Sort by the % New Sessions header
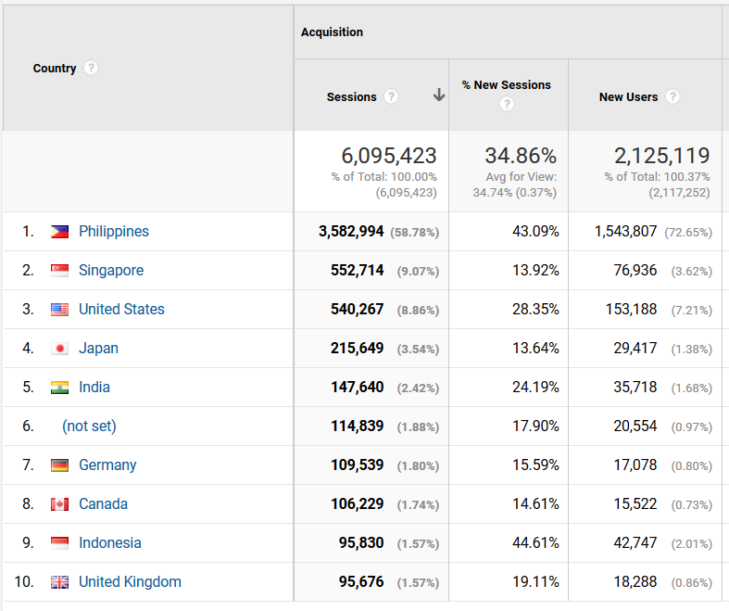 coord(507,84)
